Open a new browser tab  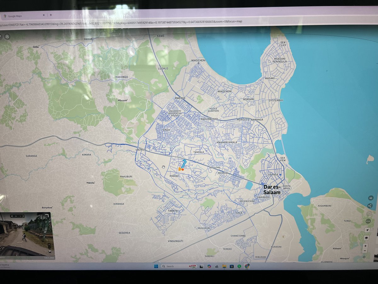(x=51, y=15)
